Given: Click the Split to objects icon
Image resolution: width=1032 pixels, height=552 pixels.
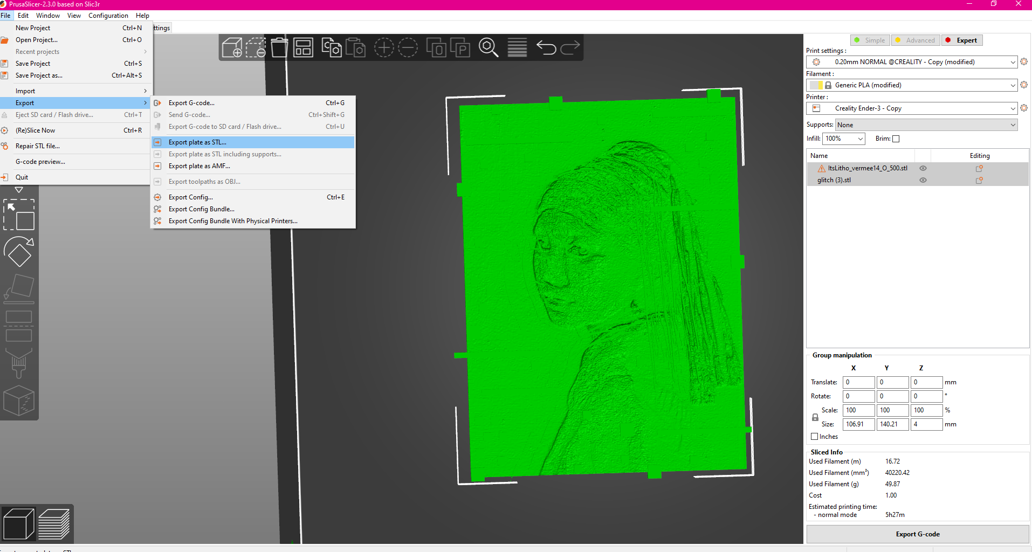Looking at the screenshot, I should [436, 47].
